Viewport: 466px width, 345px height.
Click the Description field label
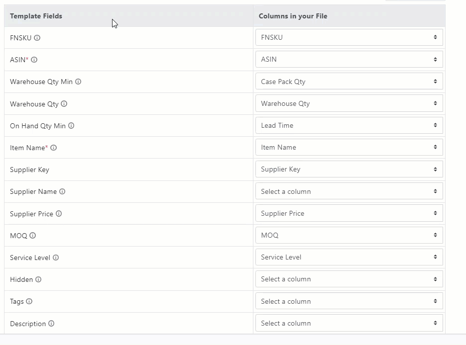pyautogui.click(x=28, y=324)
